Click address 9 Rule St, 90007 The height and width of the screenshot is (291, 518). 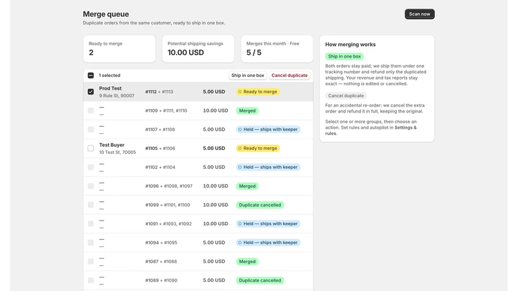click(117, 96)
